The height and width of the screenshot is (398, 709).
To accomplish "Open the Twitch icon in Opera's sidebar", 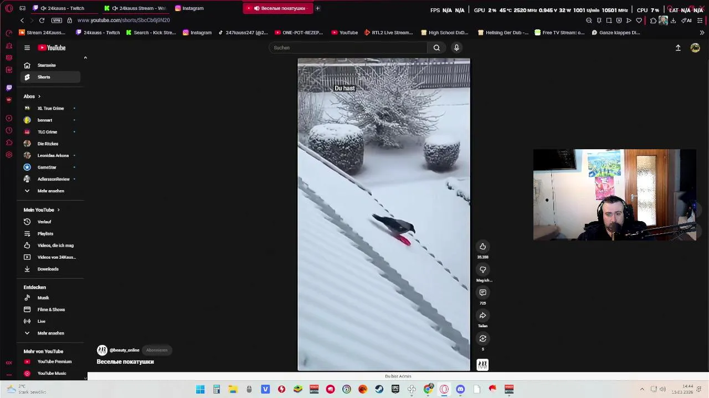I will coord(9,87).
